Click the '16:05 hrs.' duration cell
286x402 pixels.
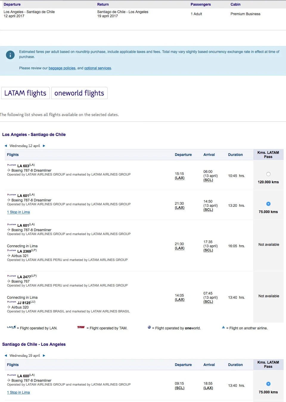[x=237, y=246]
